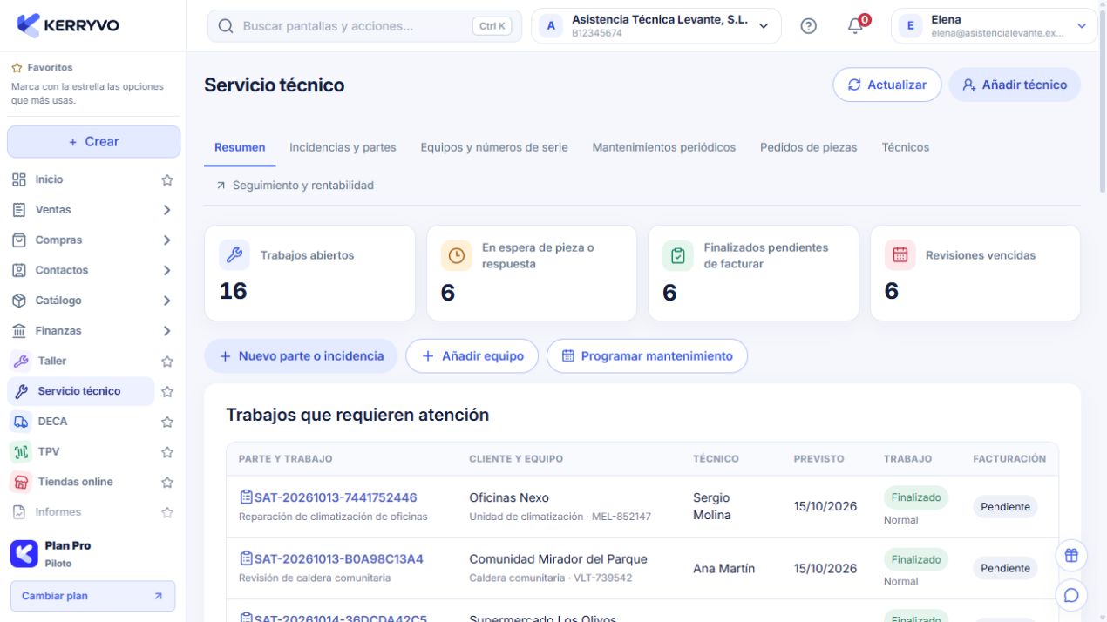Switch to the Resumen tab

(x=240, y=147)
